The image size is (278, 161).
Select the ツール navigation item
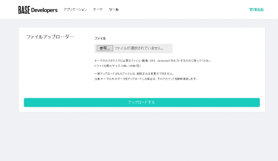pos(114,10)
